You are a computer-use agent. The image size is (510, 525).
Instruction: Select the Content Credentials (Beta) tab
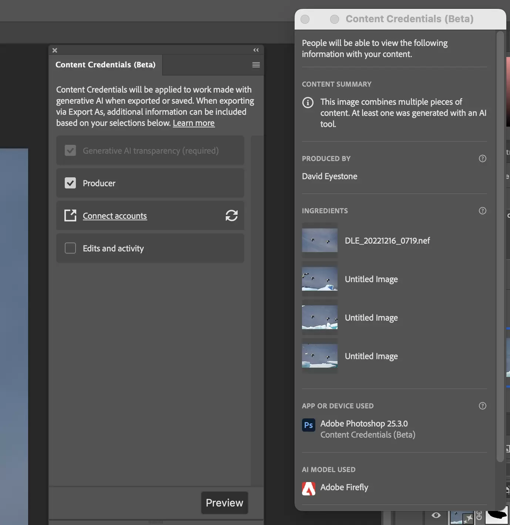click(105, 65)
